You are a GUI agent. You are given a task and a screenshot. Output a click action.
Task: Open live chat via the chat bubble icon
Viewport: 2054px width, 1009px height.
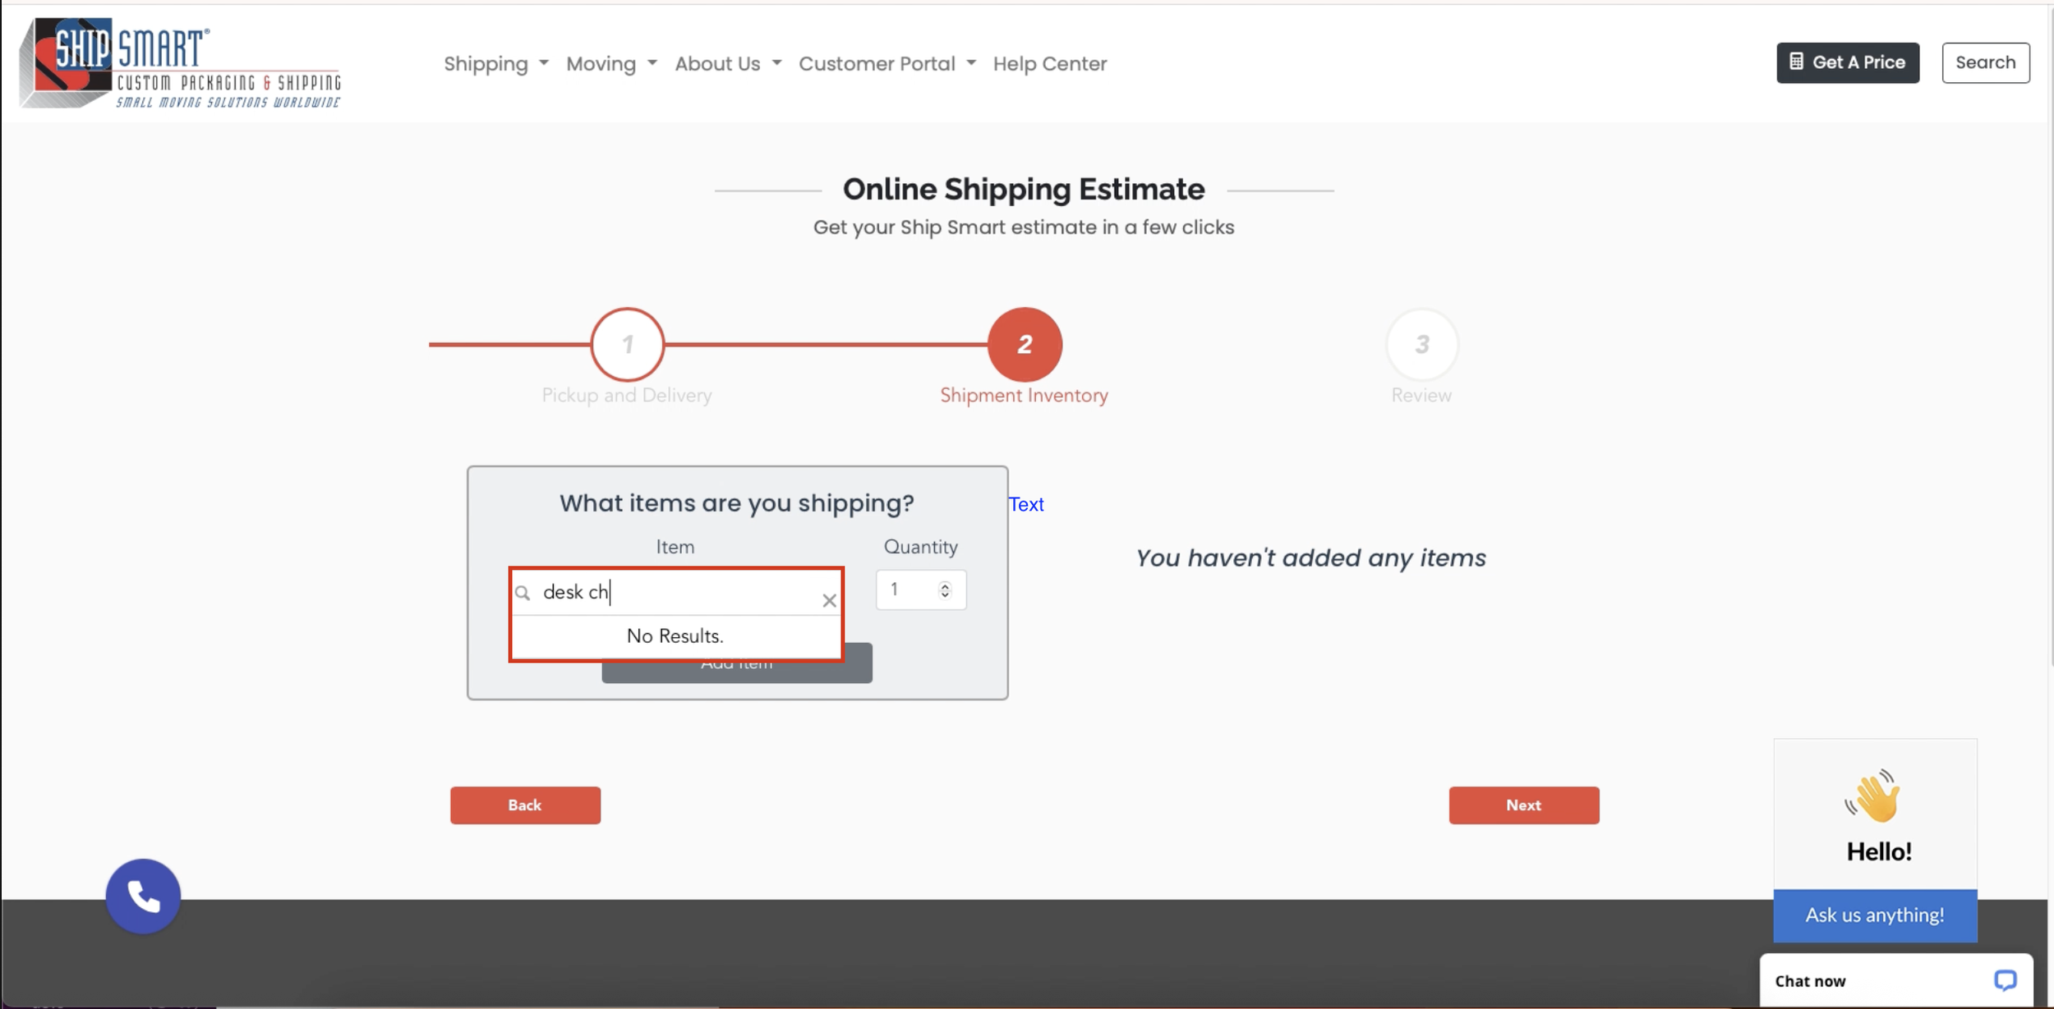click(x=2005, y=980)
